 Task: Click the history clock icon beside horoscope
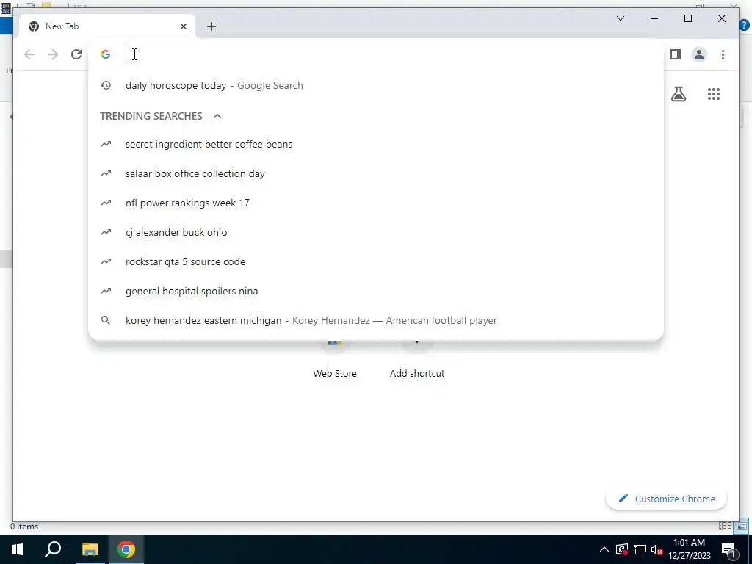click(x=106, y=85)
